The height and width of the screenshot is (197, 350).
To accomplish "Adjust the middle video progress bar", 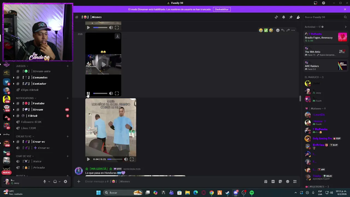I will 100,94.
